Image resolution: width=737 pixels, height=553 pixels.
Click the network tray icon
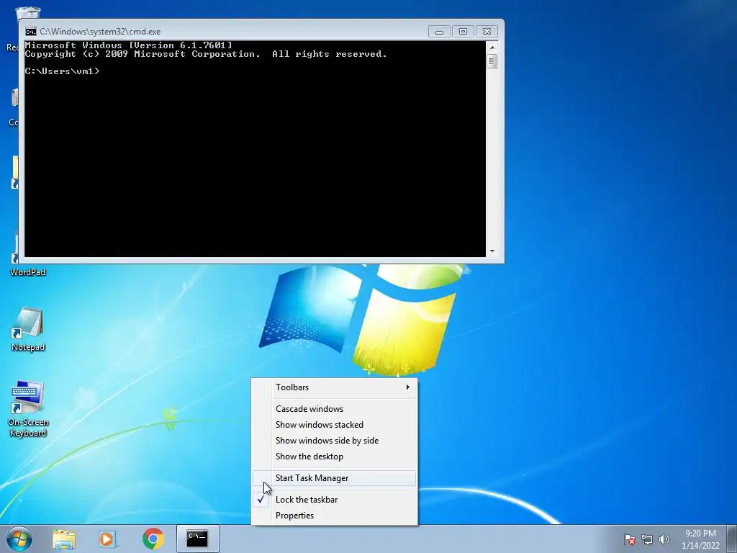pyautogui.click(x=647, y=539)
